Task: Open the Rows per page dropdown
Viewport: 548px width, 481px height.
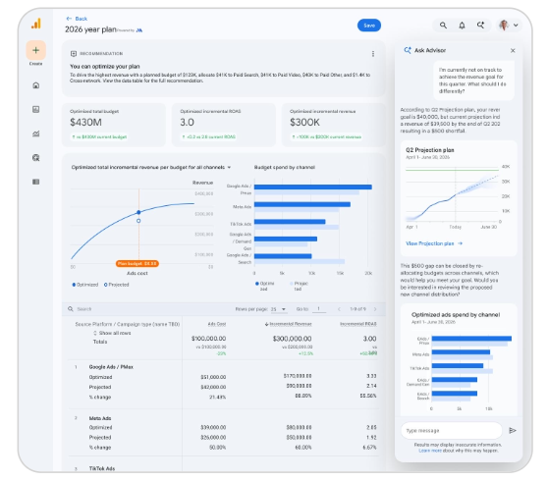Action: (x=279, y=309)
